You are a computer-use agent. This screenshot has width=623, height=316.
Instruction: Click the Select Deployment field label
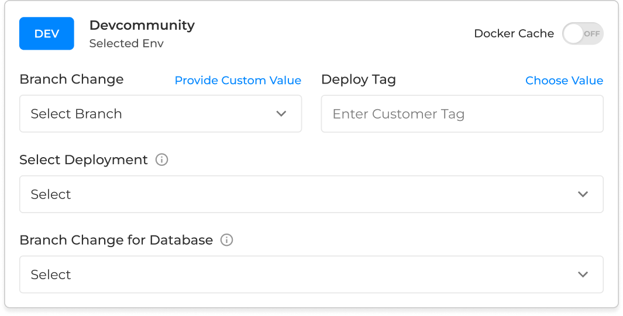pyautogui.click(x=84, y=159)
